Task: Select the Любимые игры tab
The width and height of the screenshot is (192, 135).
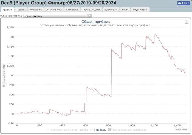Action: [54, 10]
